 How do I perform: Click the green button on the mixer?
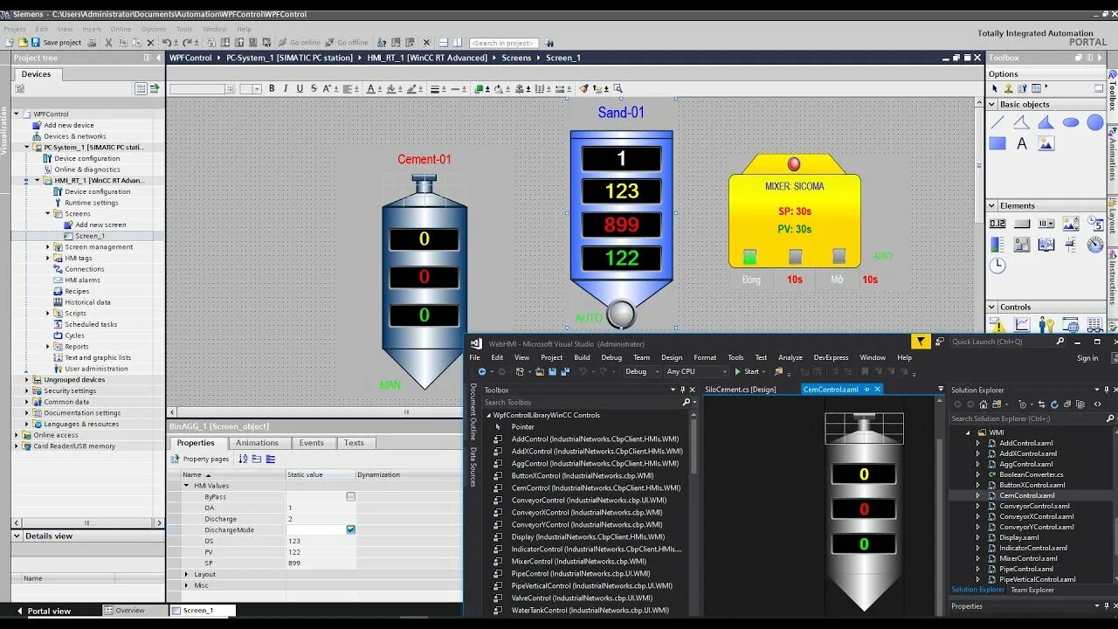(x=749, y=257)
